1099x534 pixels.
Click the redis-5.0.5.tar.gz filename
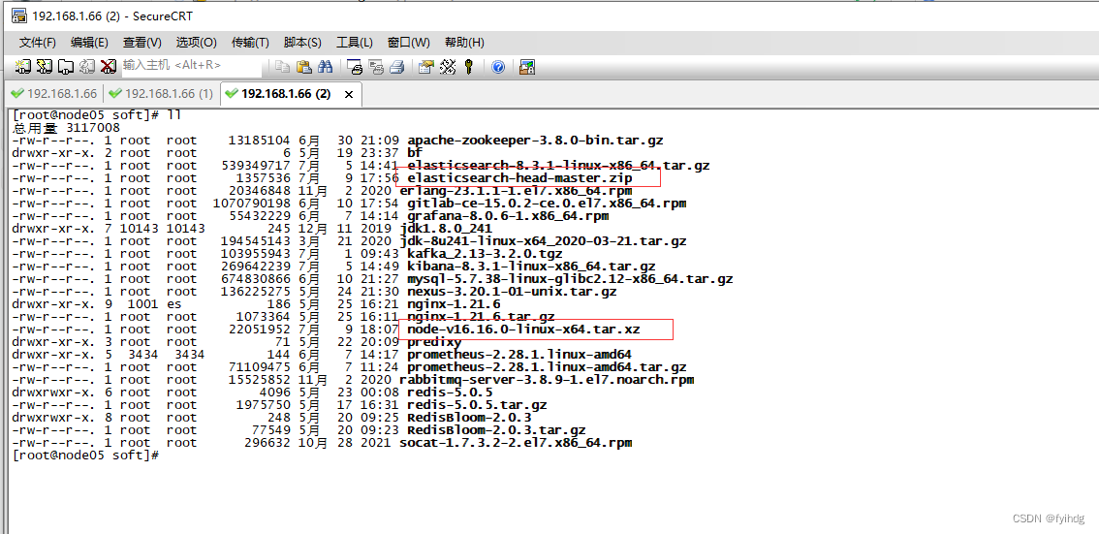click(477, 405)
